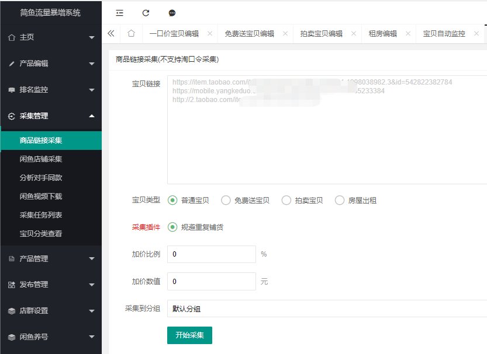Open the 采集到分组 dropdown
The width and height of the screenshot is (487, 354).
(x=327, y=309)
